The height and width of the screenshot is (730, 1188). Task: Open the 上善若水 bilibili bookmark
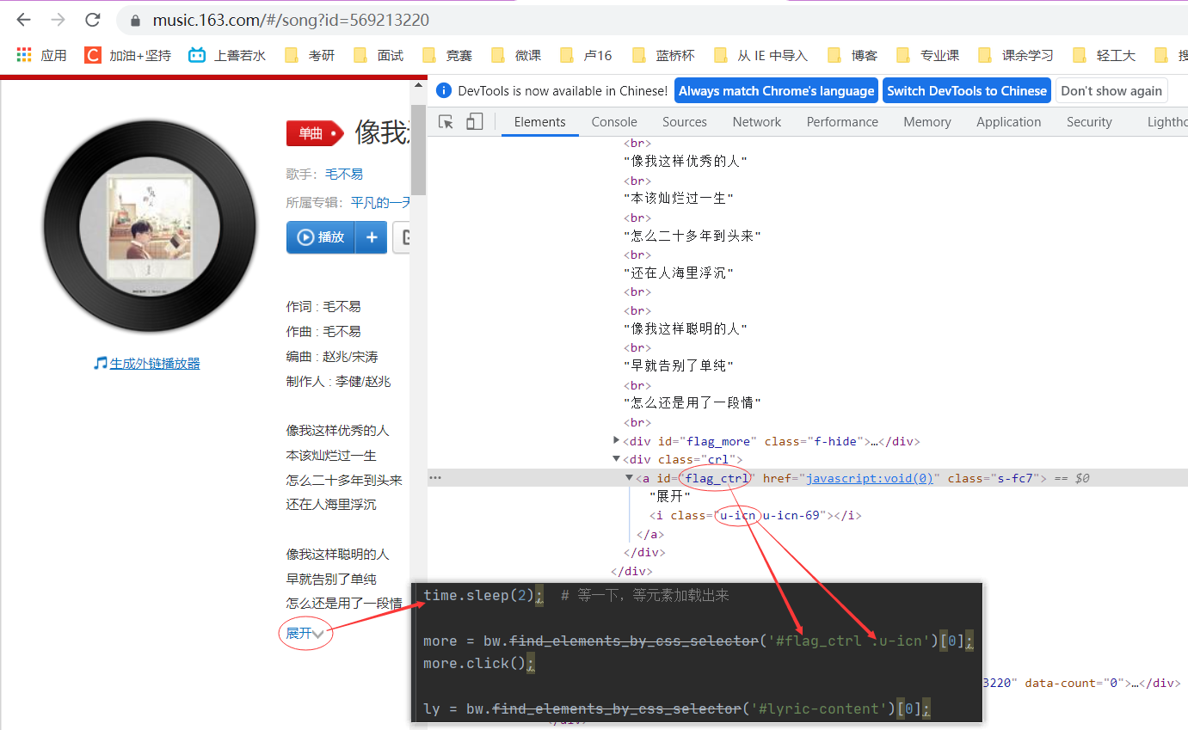point(227,55)
